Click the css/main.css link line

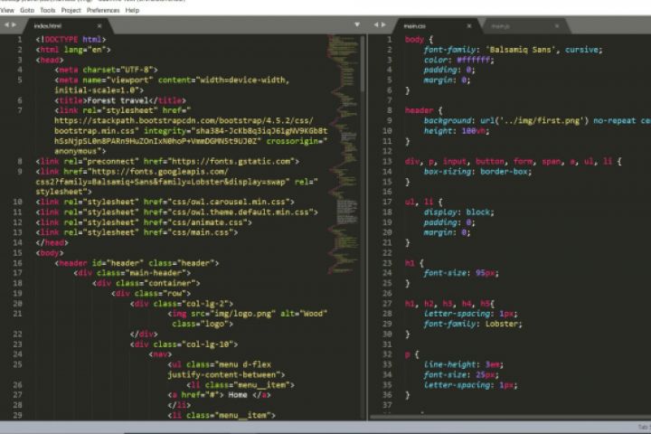pyautogui.click(x=137, y=232)
